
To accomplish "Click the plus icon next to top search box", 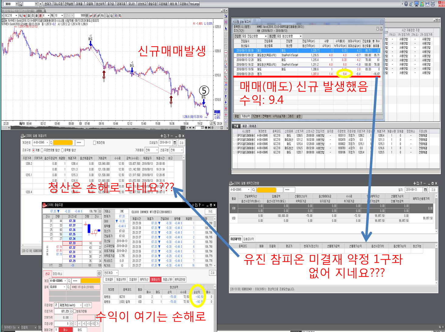I will (40, 4).
